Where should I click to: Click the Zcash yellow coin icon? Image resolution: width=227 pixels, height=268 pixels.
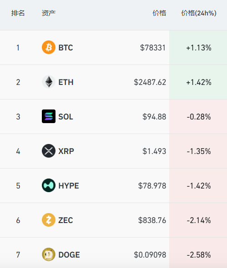(x=49, y=220)
